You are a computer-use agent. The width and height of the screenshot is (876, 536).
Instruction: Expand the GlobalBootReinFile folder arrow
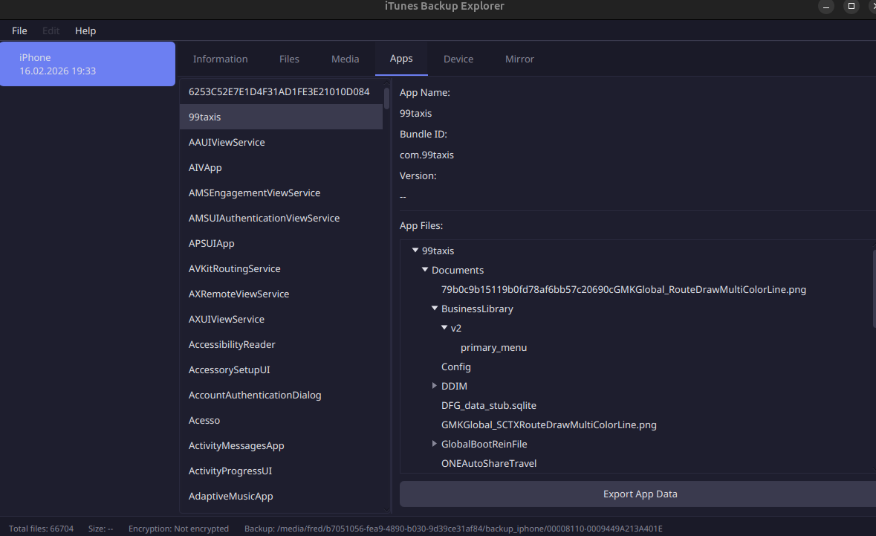pos(434,444)
